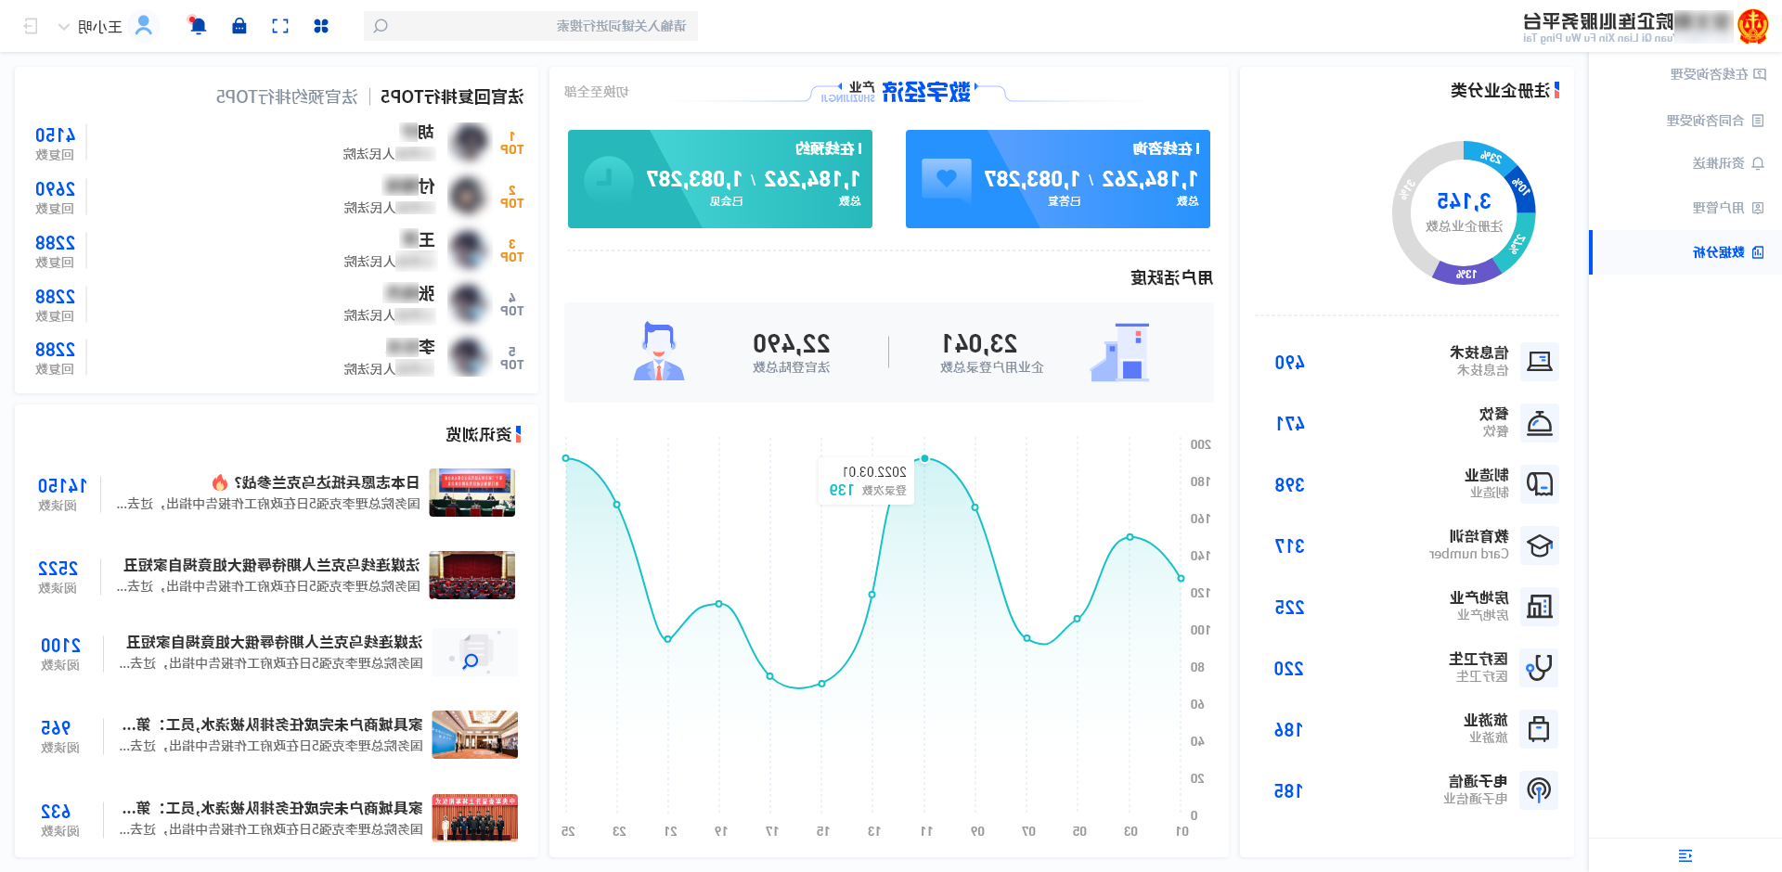Image resolution: width=1782 pixels, height=872 pixels.
Task: Select 数据分析 sidebar menu
Action: [x=1685, y=252]
